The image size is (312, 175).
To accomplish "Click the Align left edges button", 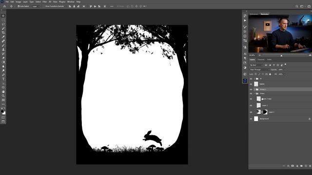I will coord(70,6).
